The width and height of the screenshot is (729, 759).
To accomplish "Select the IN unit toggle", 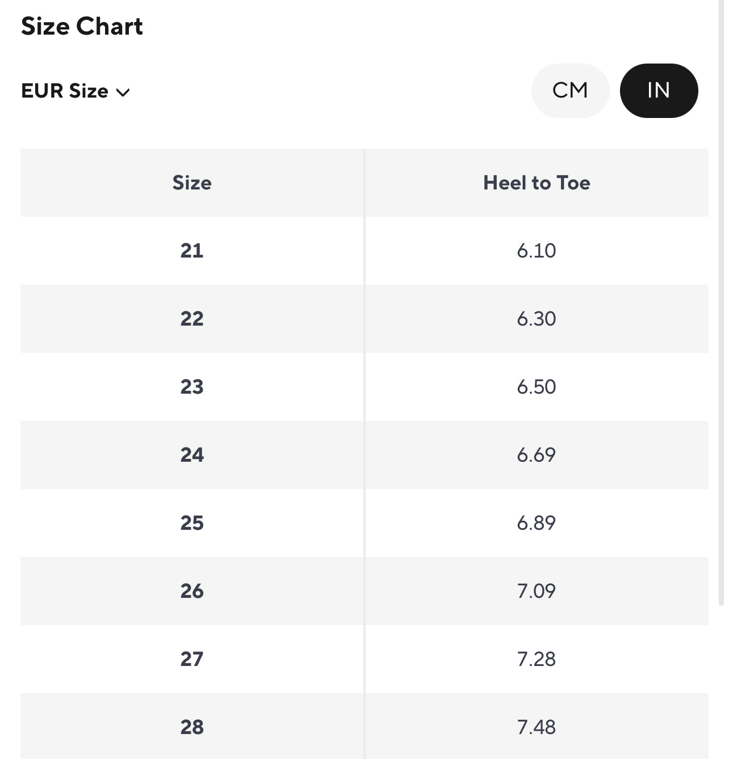I will coord(659,91).
